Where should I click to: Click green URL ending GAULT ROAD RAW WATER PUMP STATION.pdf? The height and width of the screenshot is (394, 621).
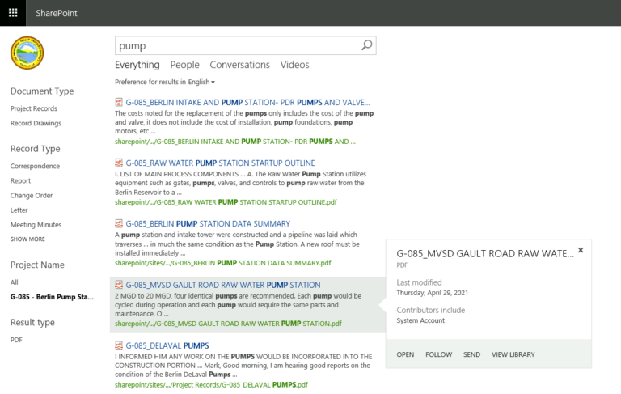[228, 324]
